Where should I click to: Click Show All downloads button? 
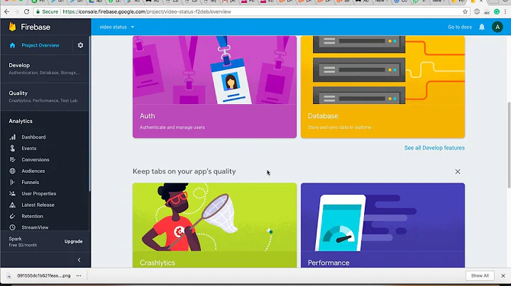pyautogui.click(x=480, y=275)
